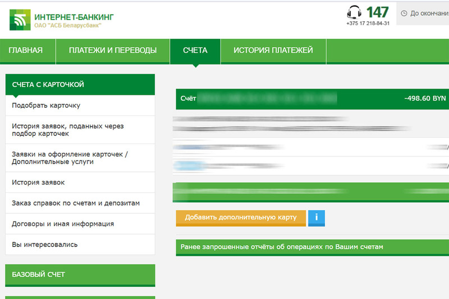
Task: Open Договоры и иная информация
Action: pyautogui.click(x=63, y=224)
